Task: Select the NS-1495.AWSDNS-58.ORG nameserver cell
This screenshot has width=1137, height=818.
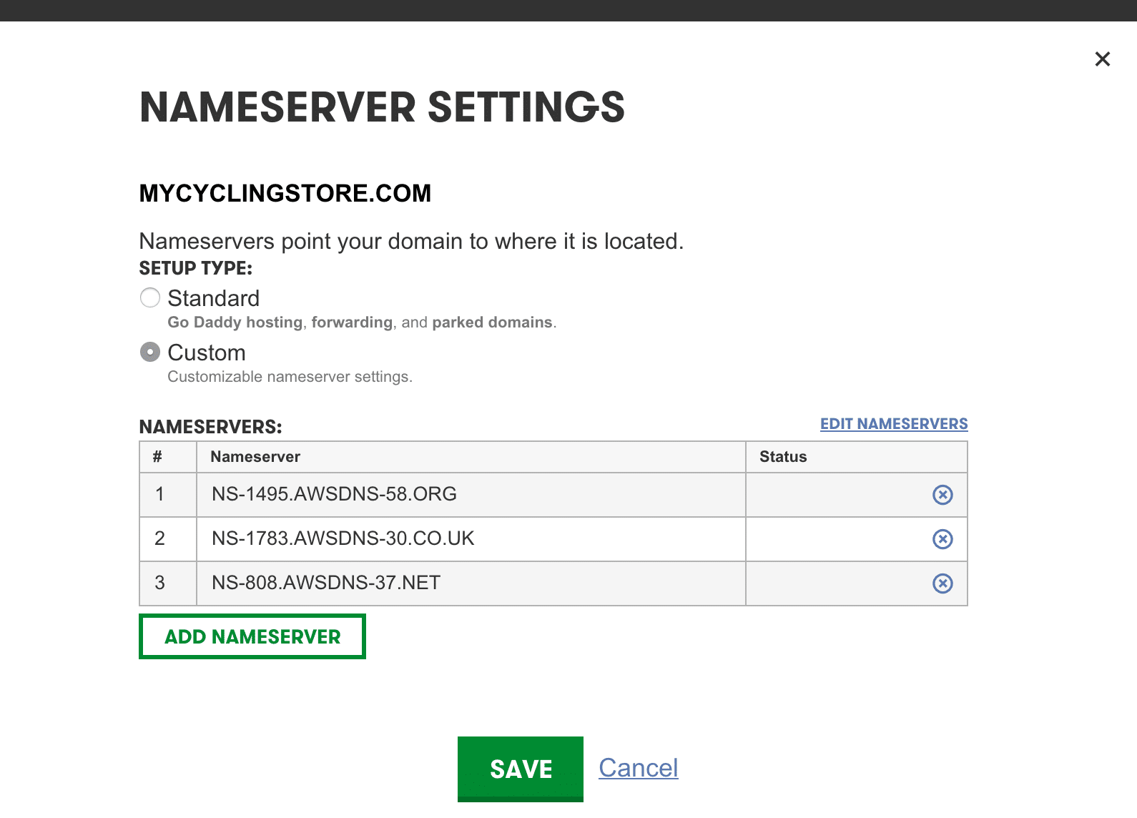Action: click(x=334, y=494)
